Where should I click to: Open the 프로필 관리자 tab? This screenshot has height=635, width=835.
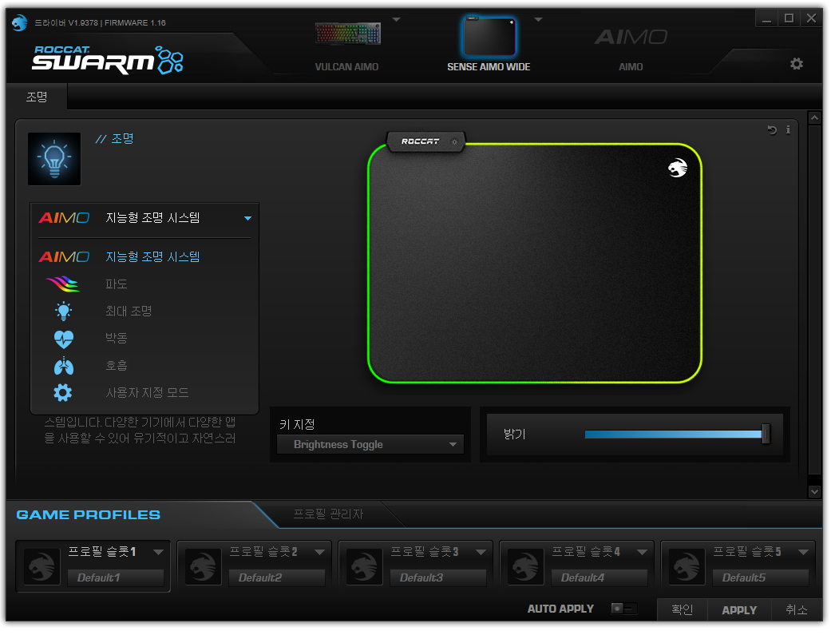[x=330, y=516]
